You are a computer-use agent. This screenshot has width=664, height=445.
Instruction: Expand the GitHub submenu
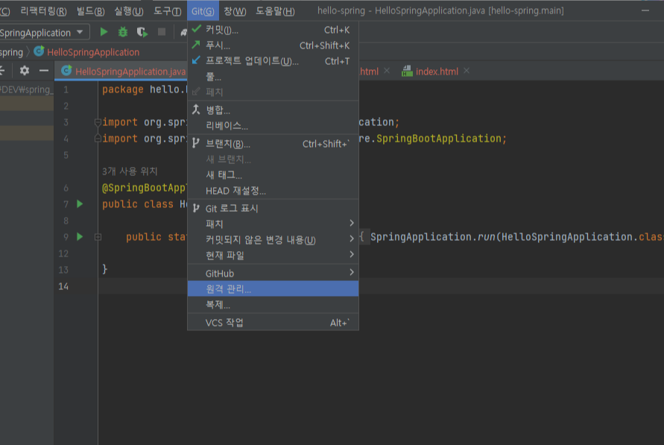coord(273,273)
